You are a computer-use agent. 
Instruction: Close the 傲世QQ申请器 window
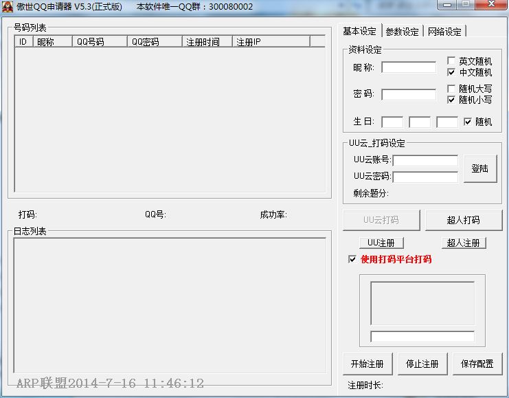tap(491, 5)
